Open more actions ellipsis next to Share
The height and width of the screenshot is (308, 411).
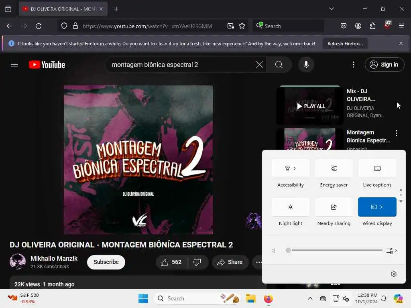[258, 262]
